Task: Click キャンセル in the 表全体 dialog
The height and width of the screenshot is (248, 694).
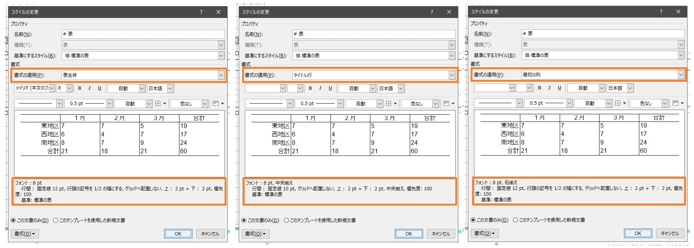Action: pyautogui.click(x=210, y=234)
